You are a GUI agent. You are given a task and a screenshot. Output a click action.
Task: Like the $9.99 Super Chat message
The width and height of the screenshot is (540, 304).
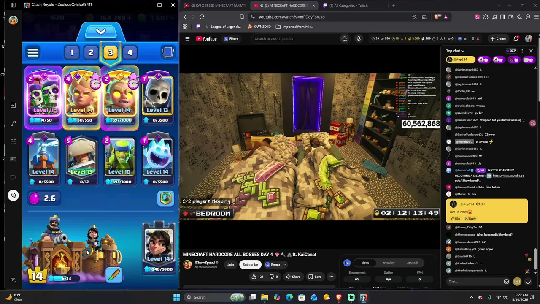click(x=456, y=219)
